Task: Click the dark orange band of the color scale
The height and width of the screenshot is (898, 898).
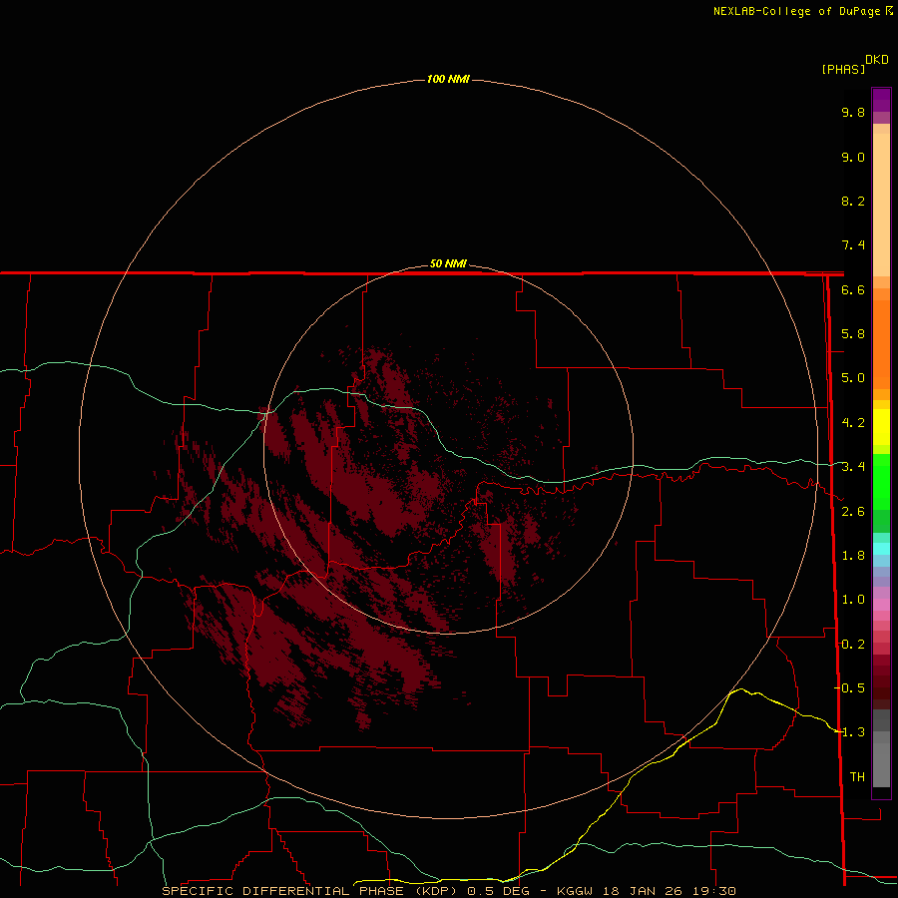Action: pyautogui.click(x=881, y=343)
